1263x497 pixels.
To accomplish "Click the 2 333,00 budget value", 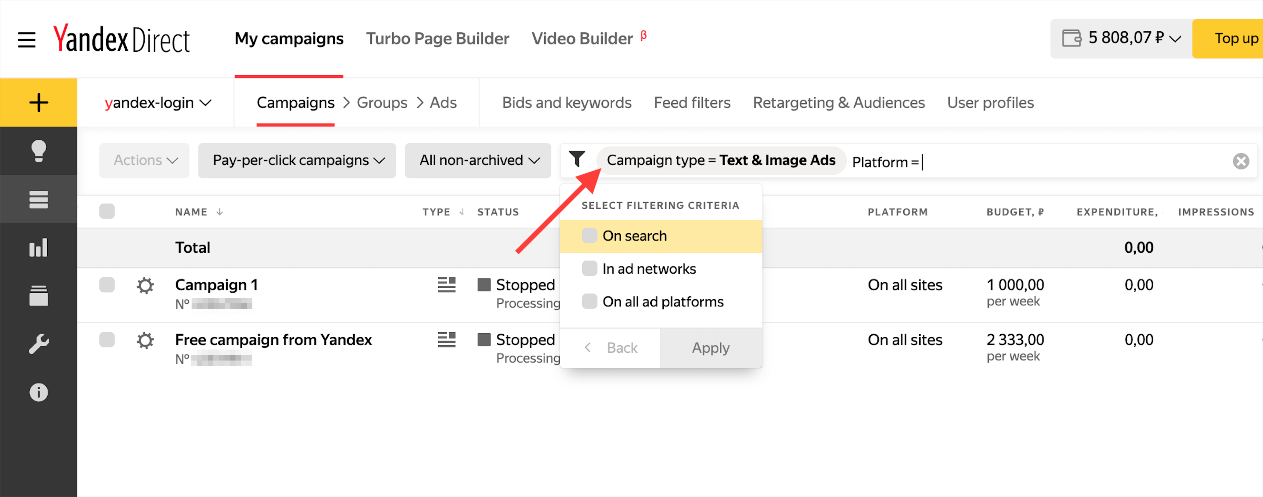I will pyautogui.click(x=1015, y=340).
